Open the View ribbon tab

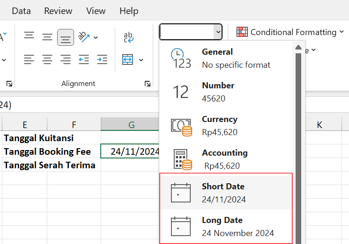point(96,11)
